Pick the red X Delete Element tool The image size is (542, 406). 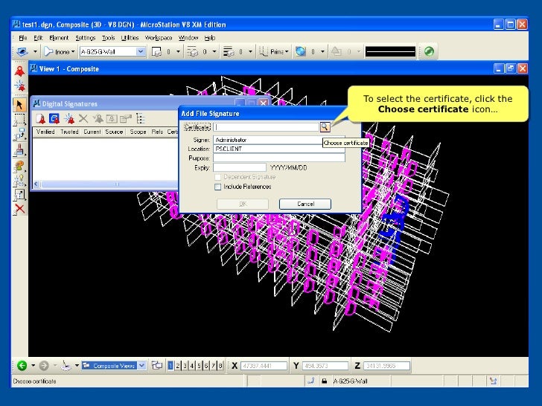coord(20,209)
